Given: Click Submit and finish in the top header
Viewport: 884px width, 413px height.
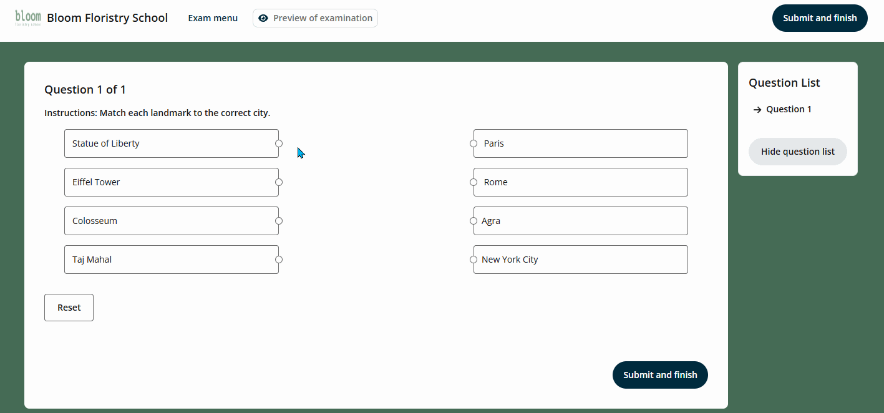Looking at the screenshot, I should pos(820,18).
